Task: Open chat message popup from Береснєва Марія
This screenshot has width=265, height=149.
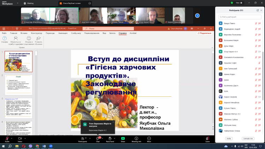Action: (98, 127)
